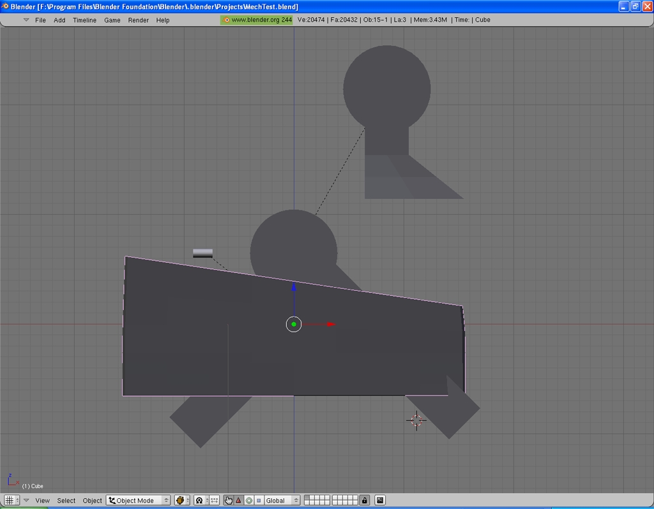Click the Fa:20432 face count text
The image size is (654, 509).
point(343,20)
